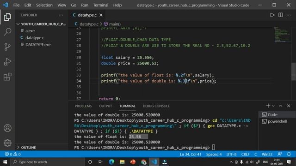
Task: Click the VS Code logo icon
Action: tap(6, 5)
